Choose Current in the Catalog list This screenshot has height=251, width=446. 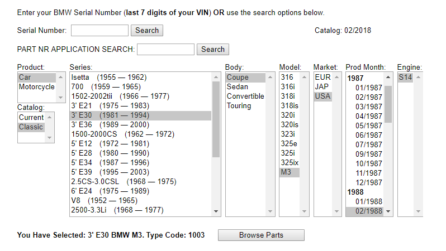pyautogui.click(x=31, y=118)
